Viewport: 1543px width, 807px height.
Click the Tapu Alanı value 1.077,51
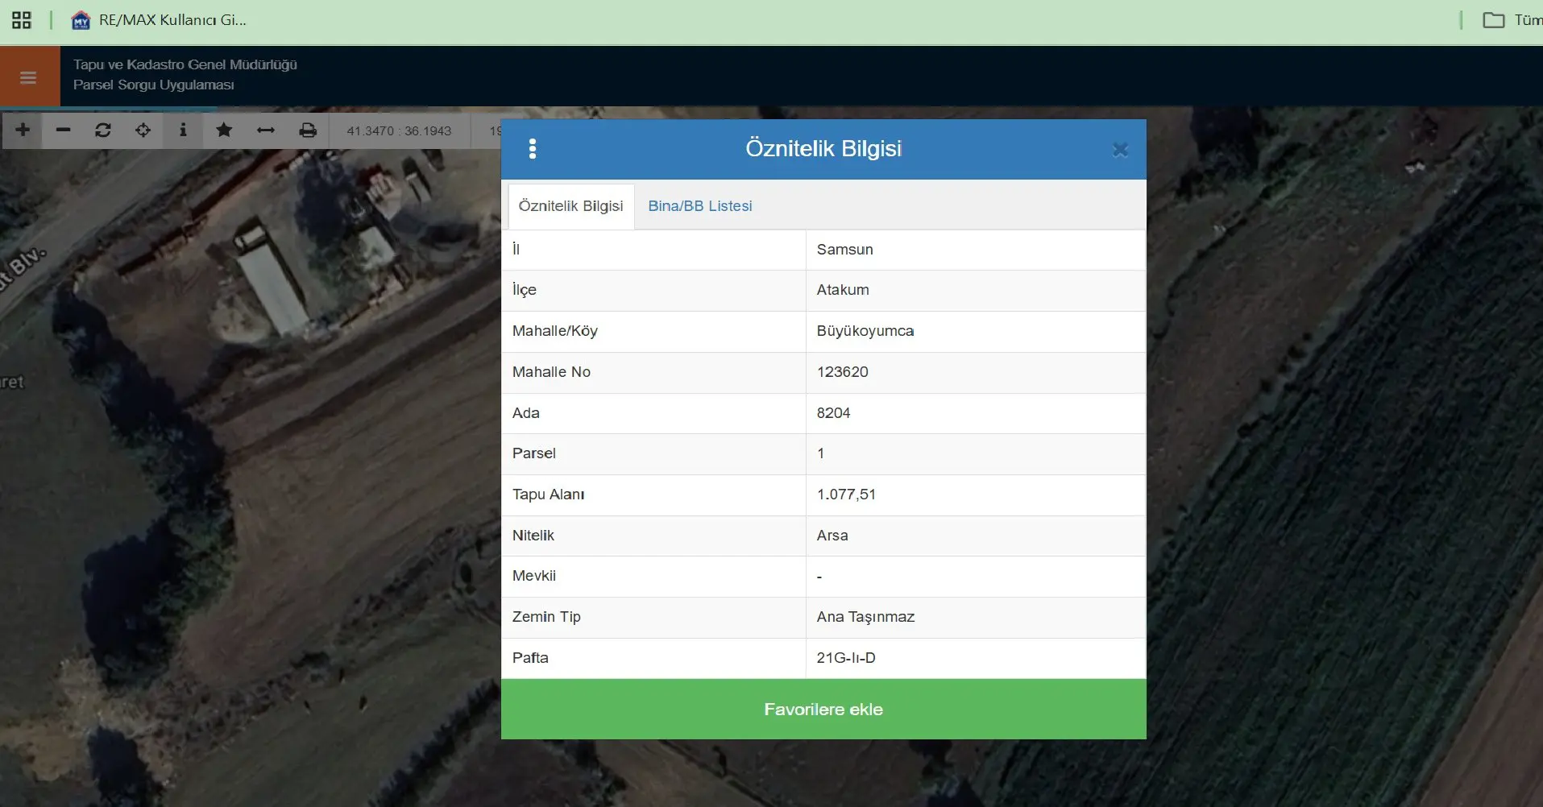[846, 495]
